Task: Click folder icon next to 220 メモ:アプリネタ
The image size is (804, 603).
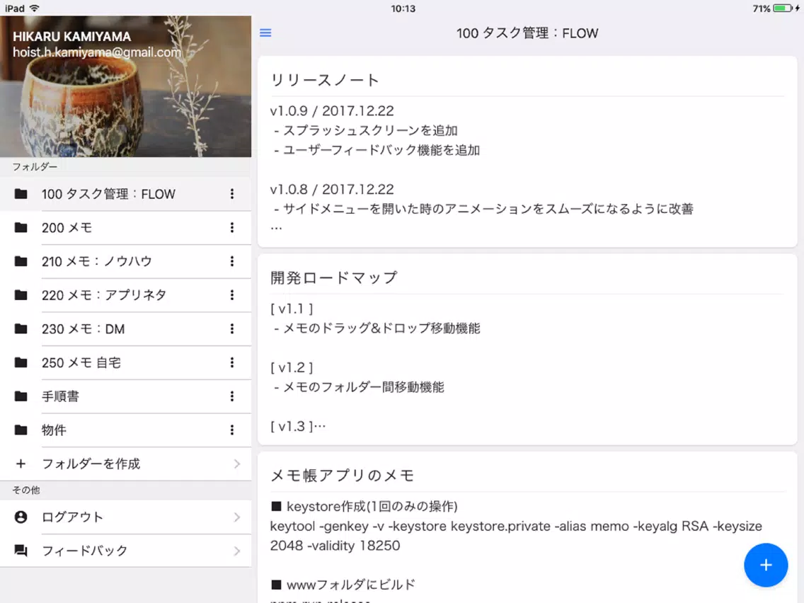Action: (21, 295)
